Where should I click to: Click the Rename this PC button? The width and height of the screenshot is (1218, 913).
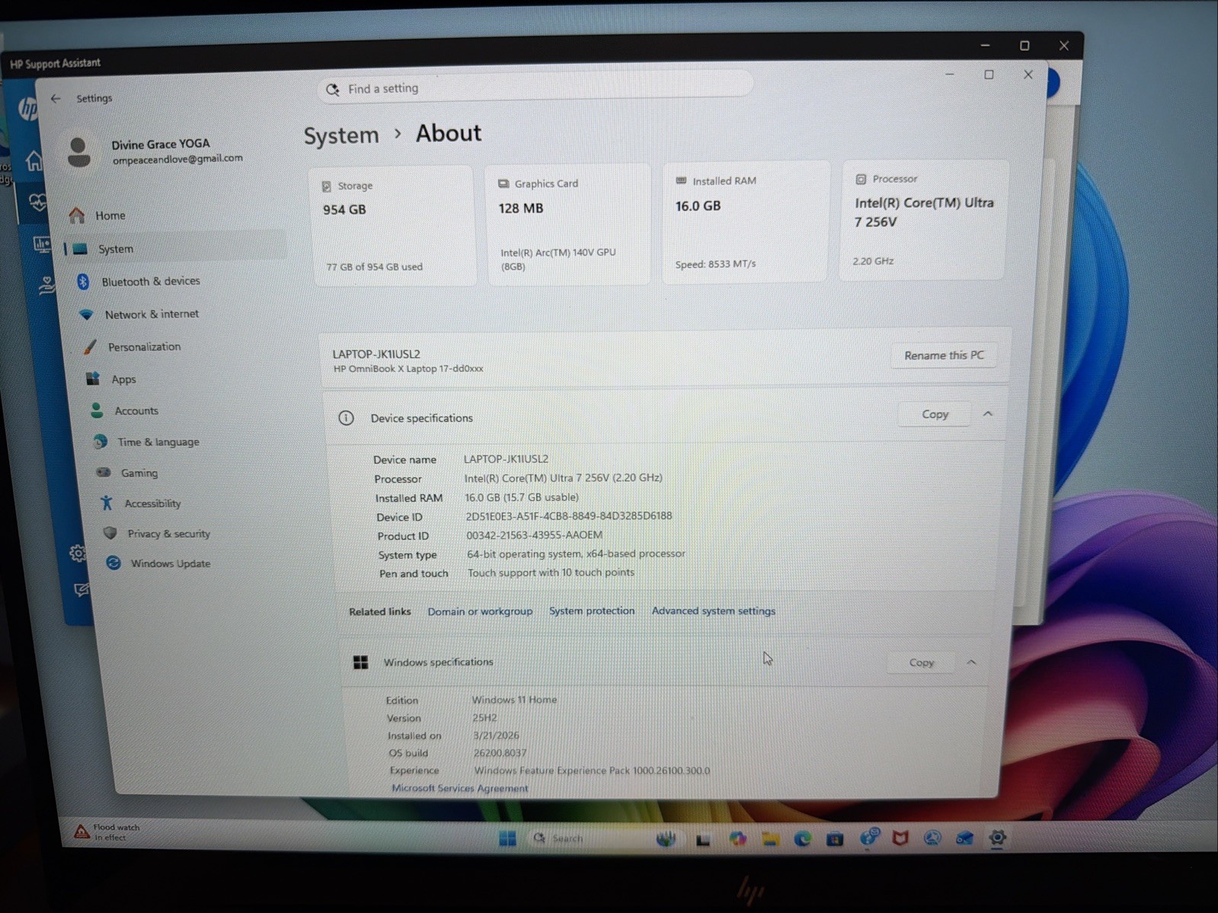944,356
